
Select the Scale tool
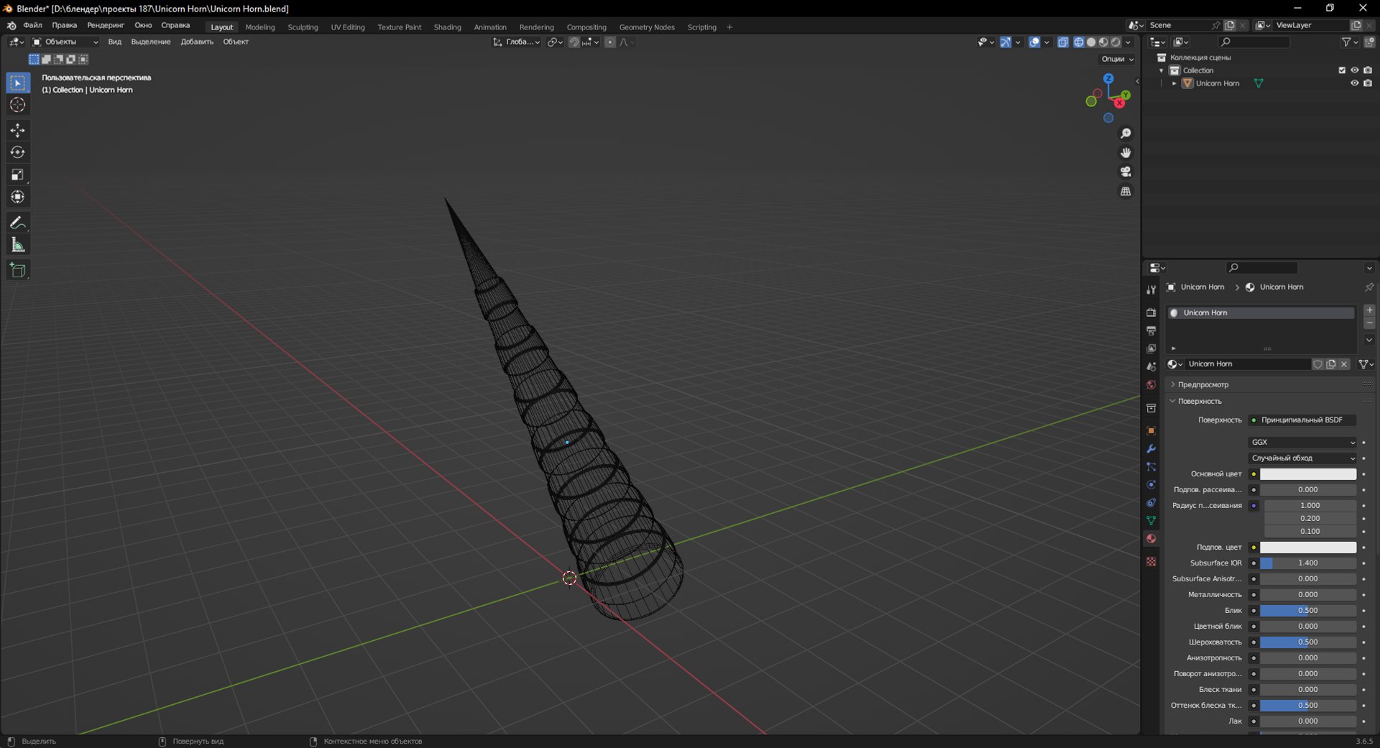coord(18,175)
